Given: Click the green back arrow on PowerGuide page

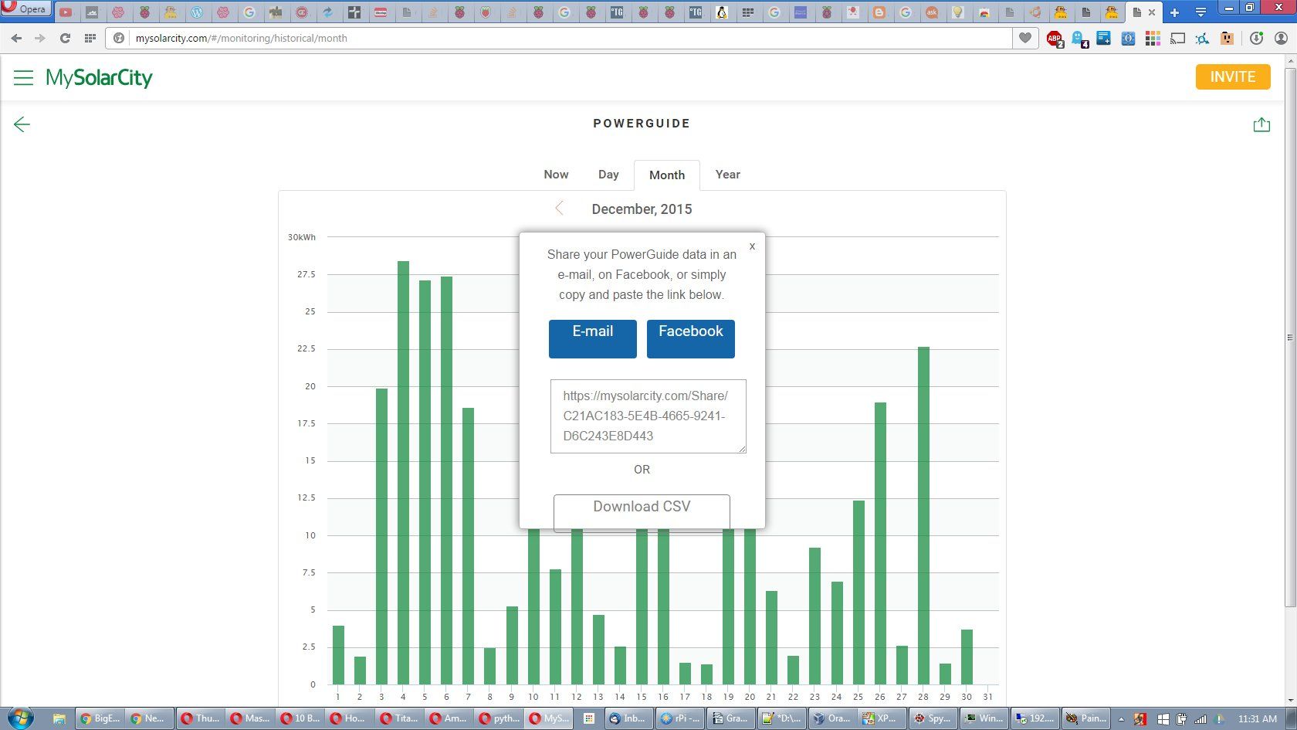Looking at the screenshot, I should pos(22,124).
